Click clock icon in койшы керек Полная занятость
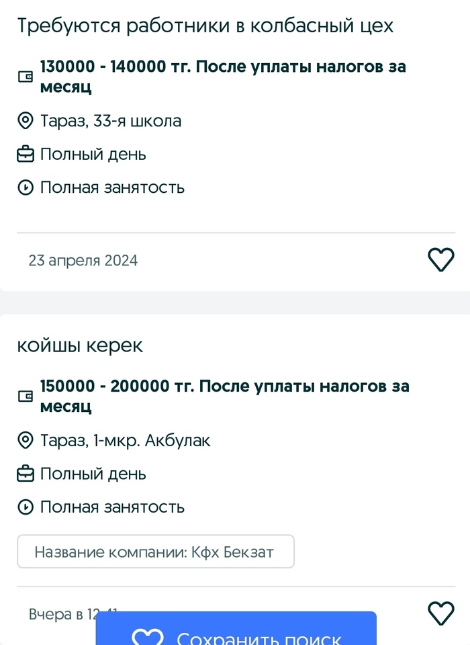 pyautogui.click(x=25, y=507)
